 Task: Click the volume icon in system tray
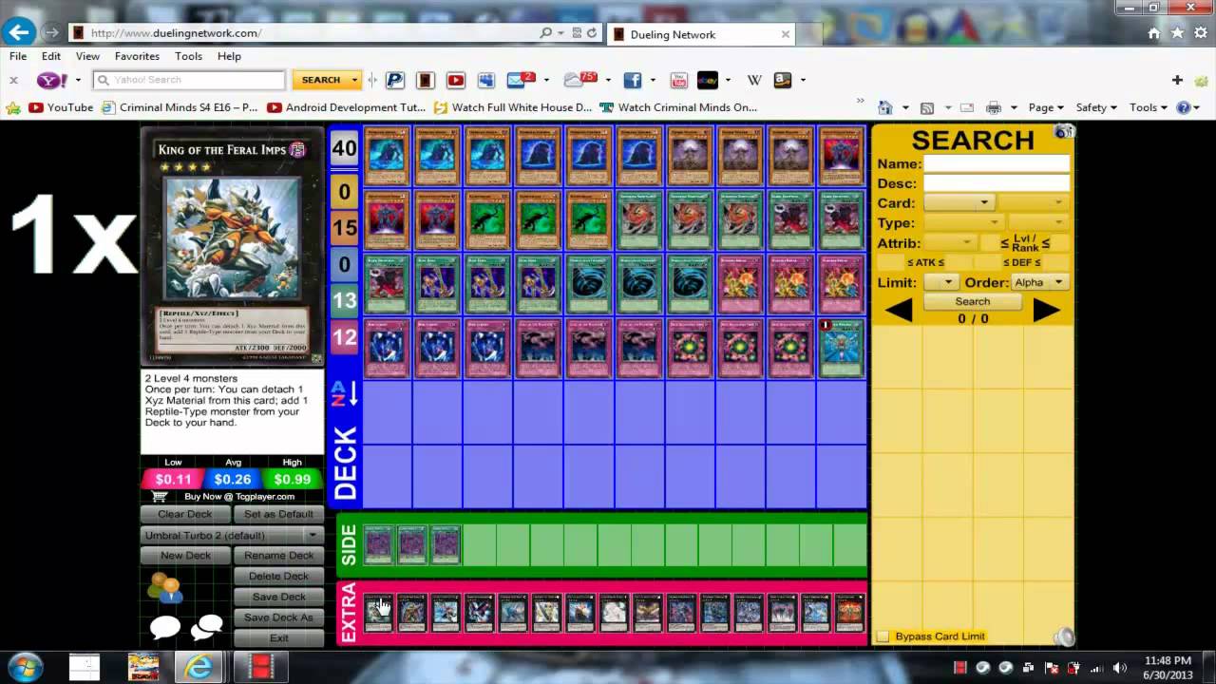pos(1120,668)
